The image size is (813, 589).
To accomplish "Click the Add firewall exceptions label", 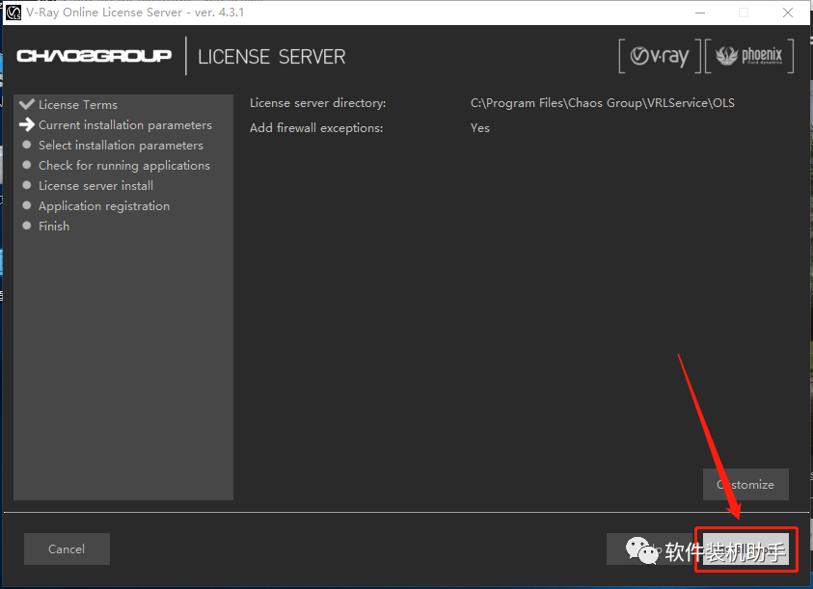I will coord(316,127).
